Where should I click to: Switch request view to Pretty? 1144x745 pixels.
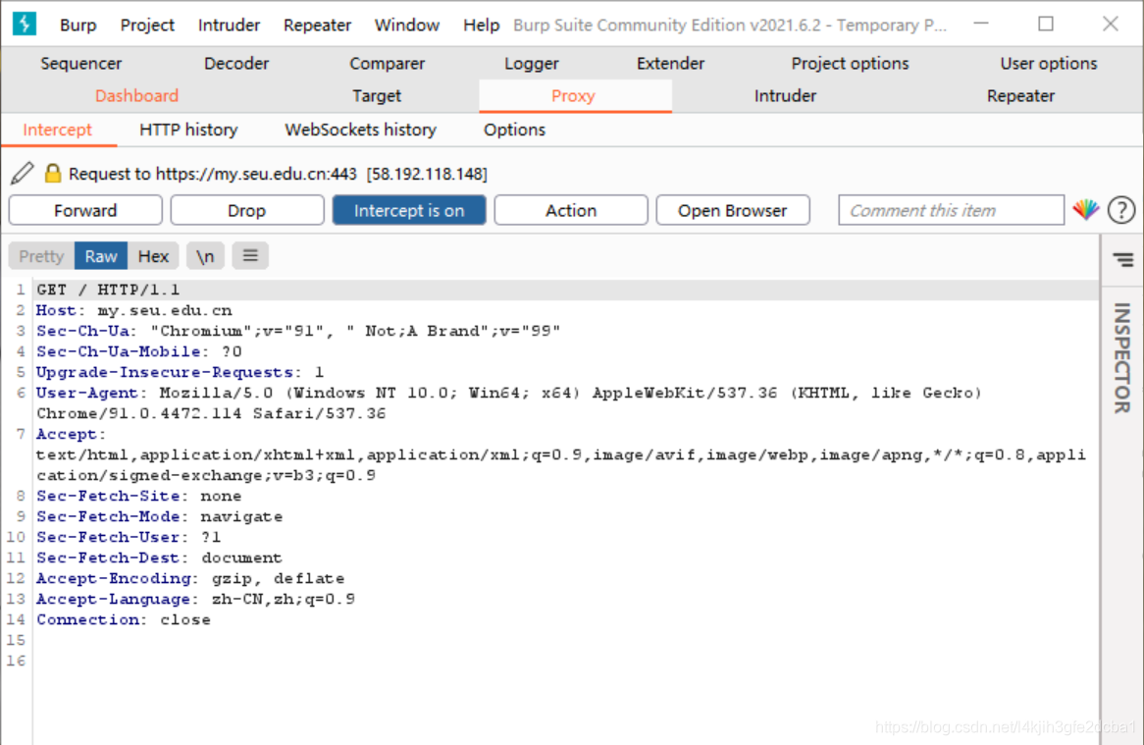pyautogui.click(x=41, y=256)
